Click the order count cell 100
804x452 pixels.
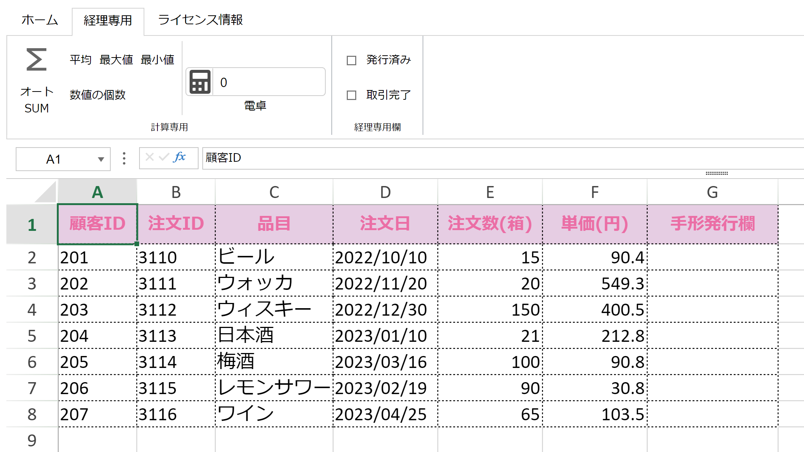[x=490, y=362]
